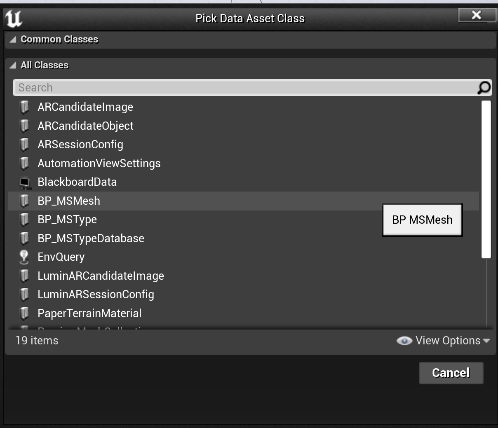Pick ARCandidateObject in the list
The image size is (498, 428).
coord(85,126)
